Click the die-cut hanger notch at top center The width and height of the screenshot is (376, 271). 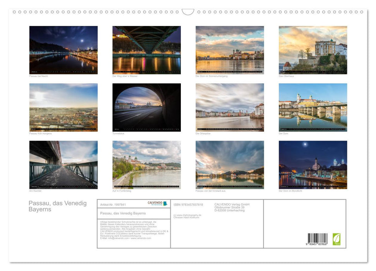(188, 11)
